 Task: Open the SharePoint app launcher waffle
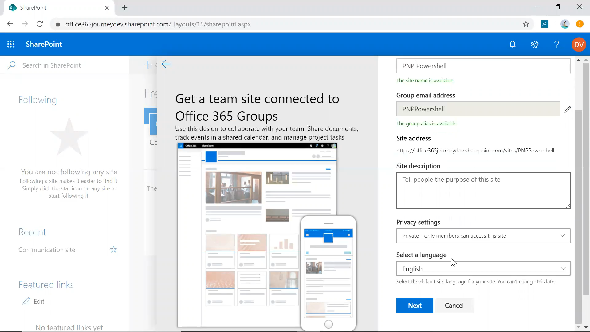[11, 44]
